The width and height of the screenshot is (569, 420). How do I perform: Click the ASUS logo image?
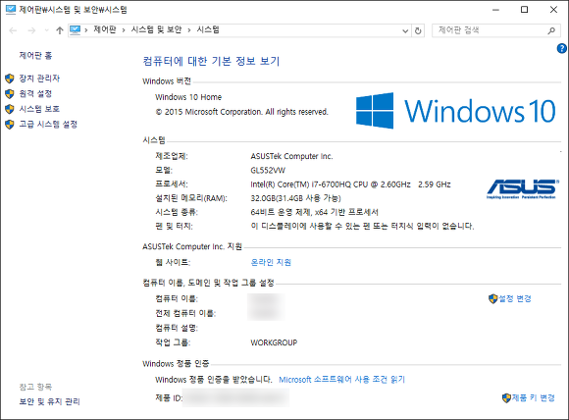(522, 188)
